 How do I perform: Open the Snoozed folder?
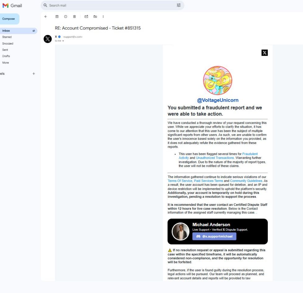pyautogui.click(x=8, y=44)
